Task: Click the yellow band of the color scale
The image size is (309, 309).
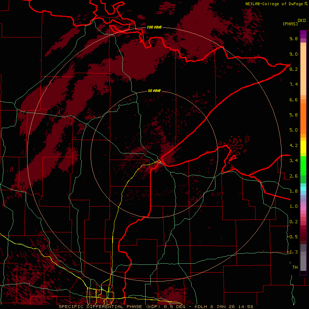Action: (303, 147)
